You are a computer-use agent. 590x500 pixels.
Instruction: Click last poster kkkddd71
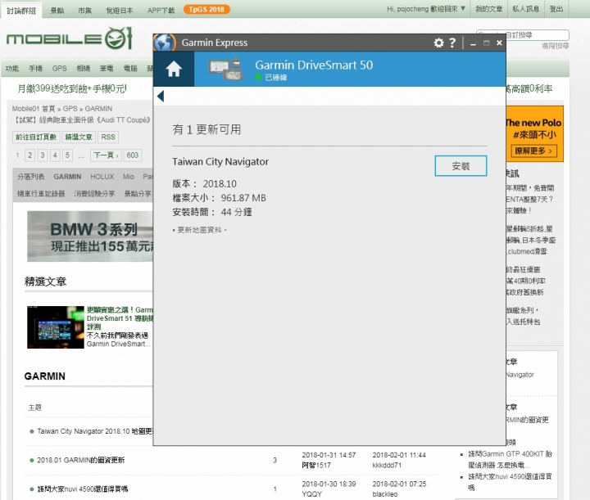(387, 466)
